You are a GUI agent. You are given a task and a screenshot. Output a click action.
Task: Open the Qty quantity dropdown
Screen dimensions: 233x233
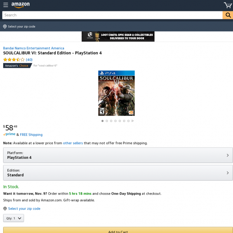click(14, 218)
